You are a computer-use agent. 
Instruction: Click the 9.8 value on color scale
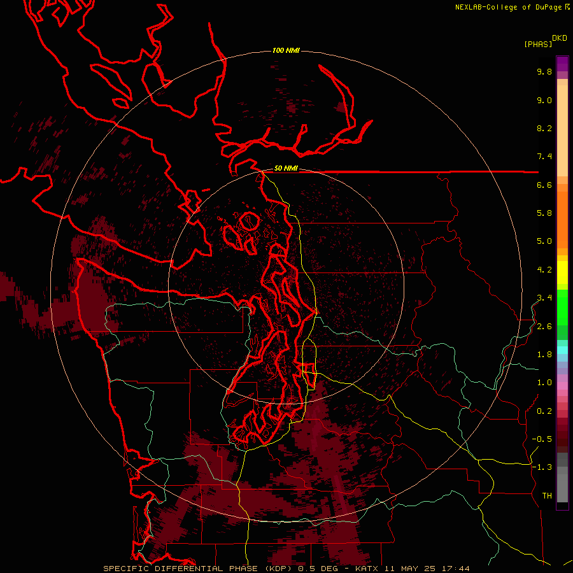tap(544, 71)
